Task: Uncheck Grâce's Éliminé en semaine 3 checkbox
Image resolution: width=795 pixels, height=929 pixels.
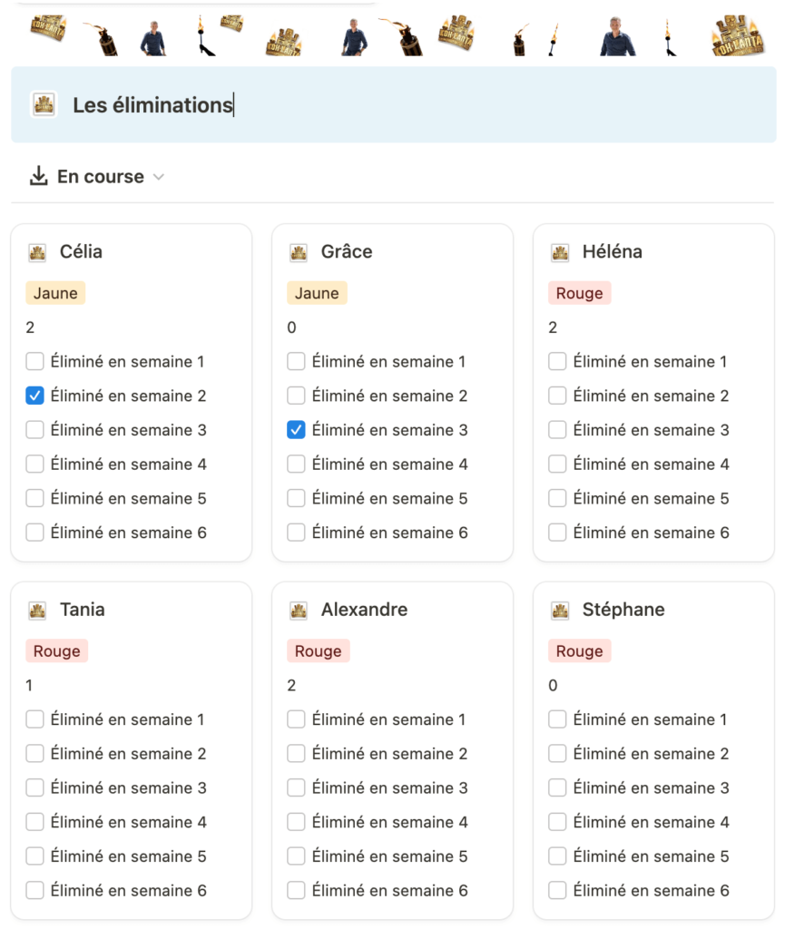Action: click(x=296, y=430)
